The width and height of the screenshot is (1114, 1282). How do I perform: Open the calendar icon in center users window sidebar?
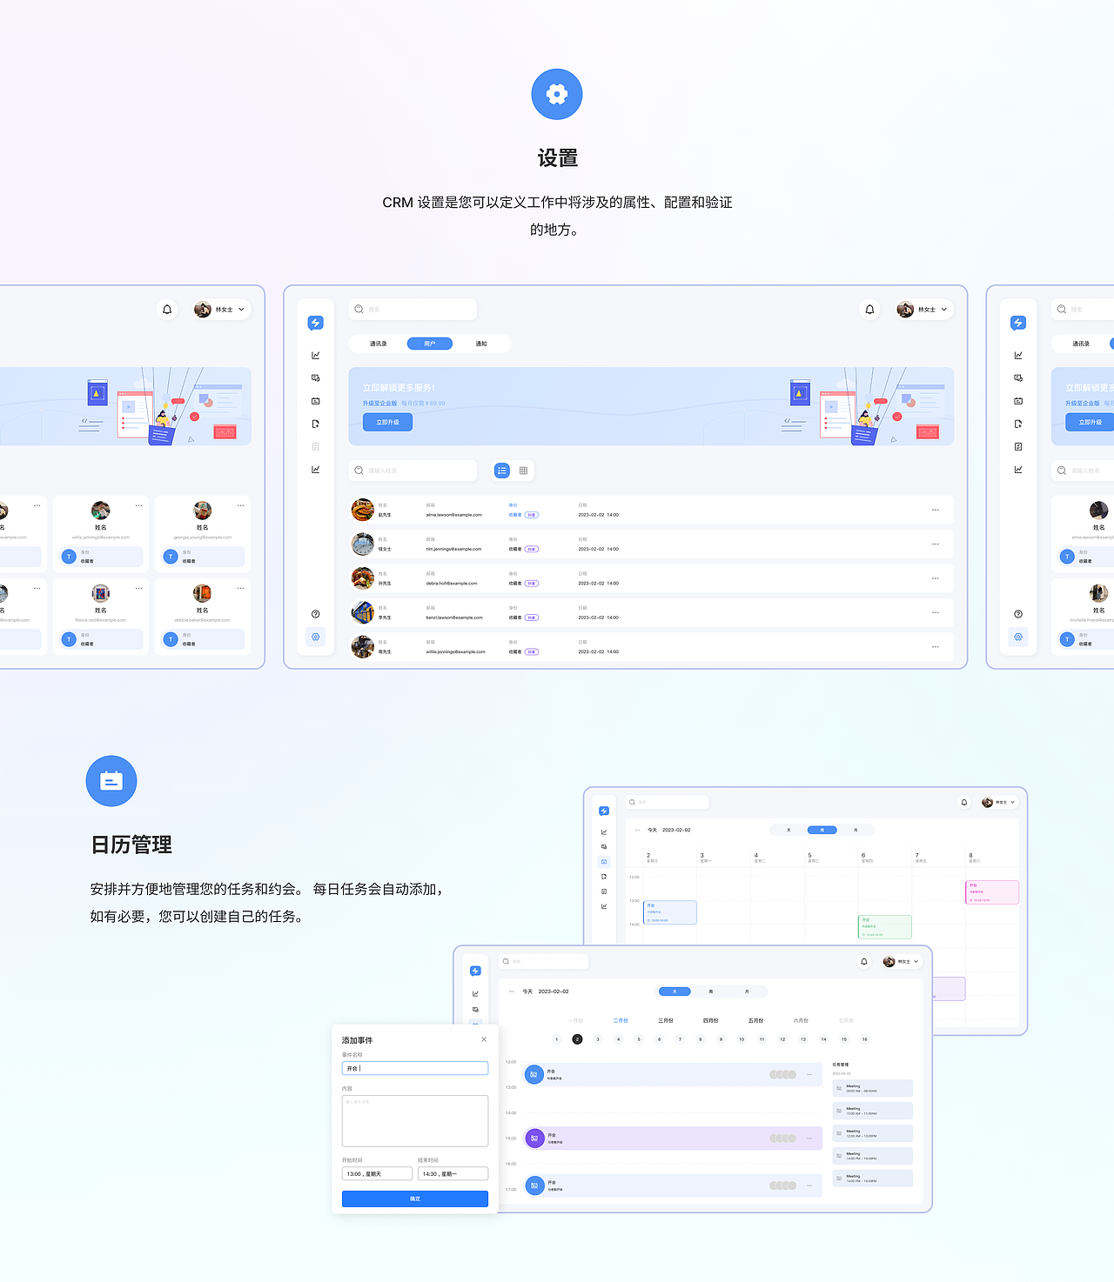coord(316,401)
